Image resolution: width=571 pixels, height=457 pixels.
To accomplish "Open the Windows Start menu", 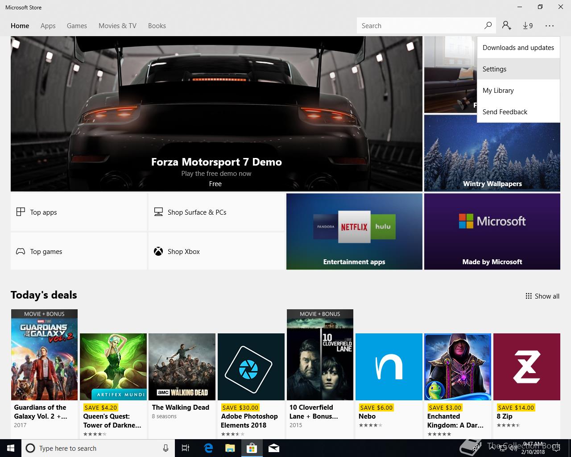I will click(11, 448).
